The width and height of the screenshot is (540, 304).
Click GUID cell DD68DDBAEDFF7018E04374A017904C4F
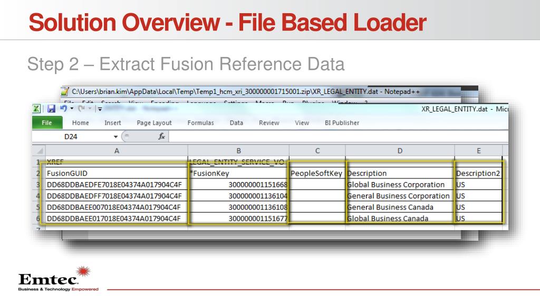point(117,196)
